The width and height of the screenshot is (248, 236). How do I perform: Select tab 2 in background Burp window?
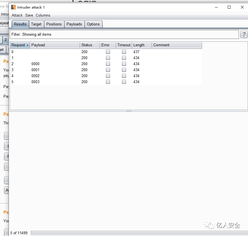click(5, 40)
